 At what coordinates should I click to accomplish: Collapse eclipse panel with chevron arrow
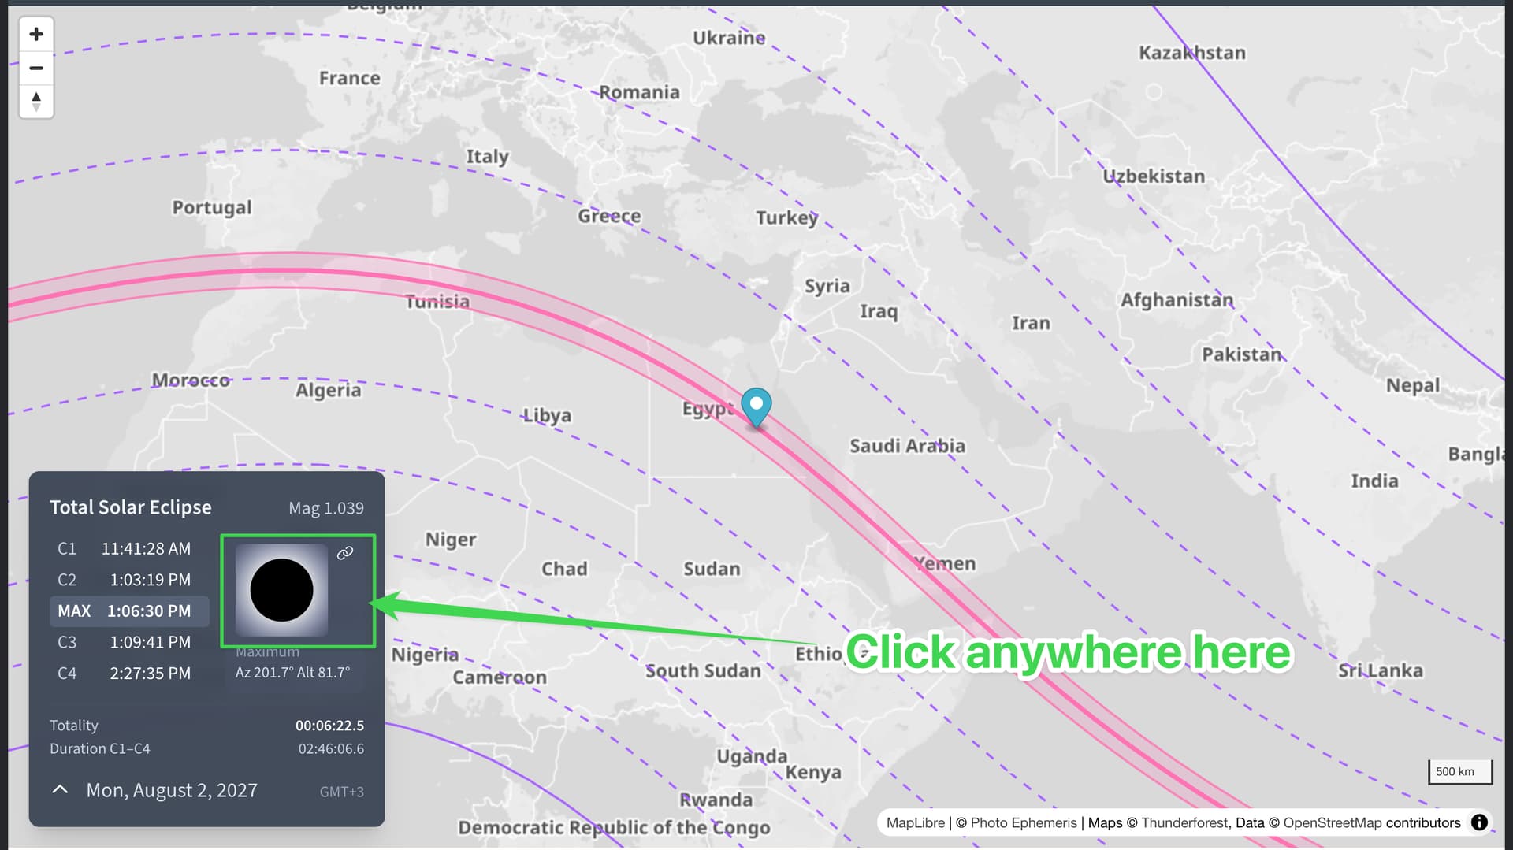click(x=60, y=789)
